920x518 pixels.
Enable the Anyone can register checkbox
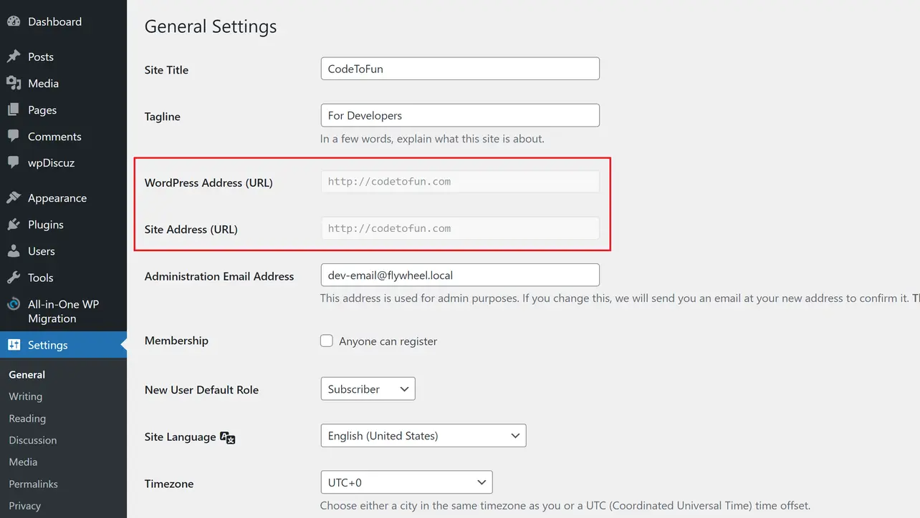click(x=327, y=341)
